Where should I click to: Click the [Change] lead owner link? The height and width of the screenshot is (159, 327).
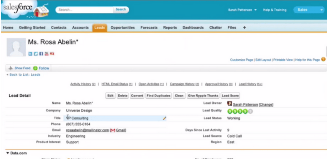click(266, 104)
